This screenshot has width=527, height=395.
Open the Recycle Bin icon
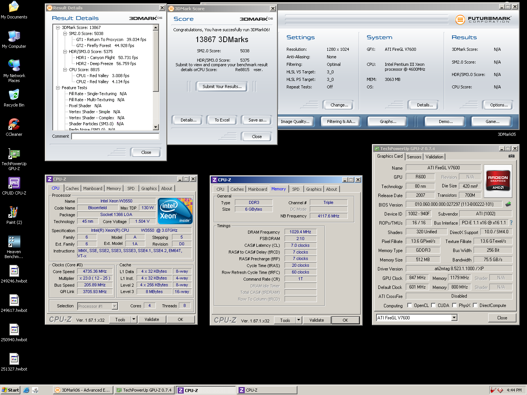coord(14,98)
